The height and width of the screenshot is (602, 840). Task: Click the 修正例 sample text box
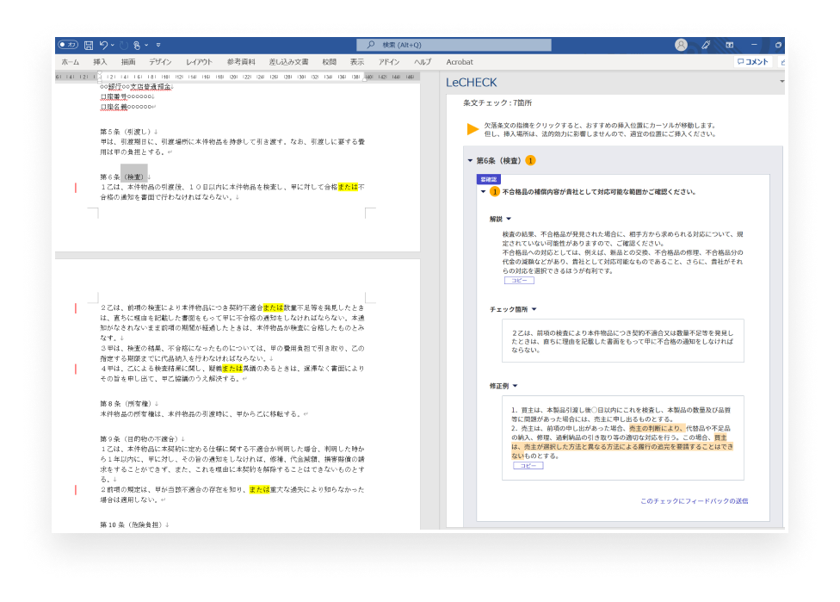click(x=623, y=438)
